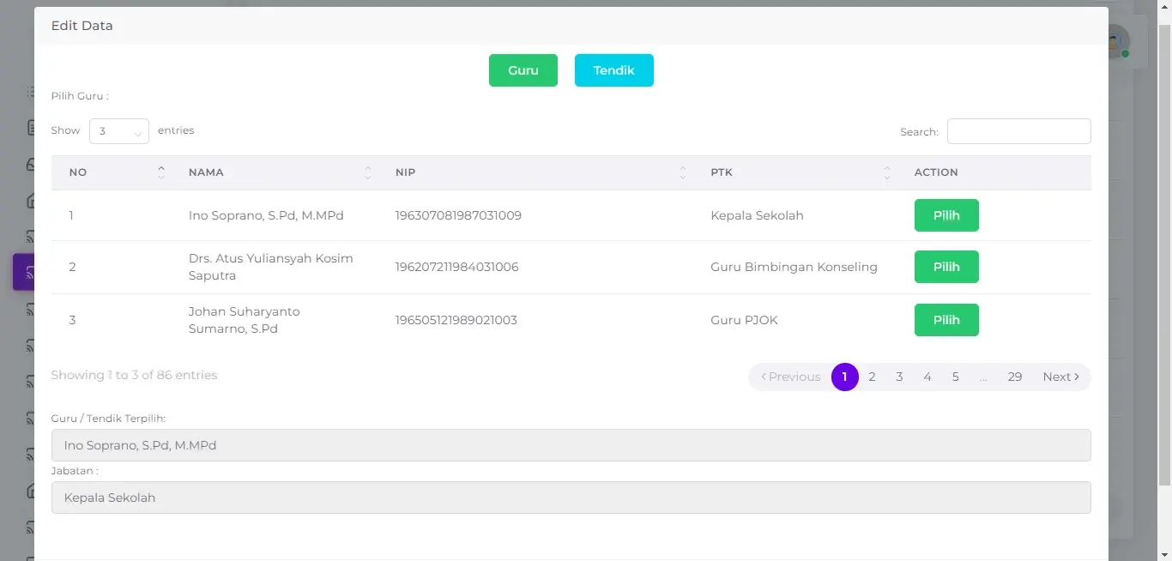Image resolution: width=1172 pixels, height=561 pixels.
Task: Go to Previous page
Action: 790,377
